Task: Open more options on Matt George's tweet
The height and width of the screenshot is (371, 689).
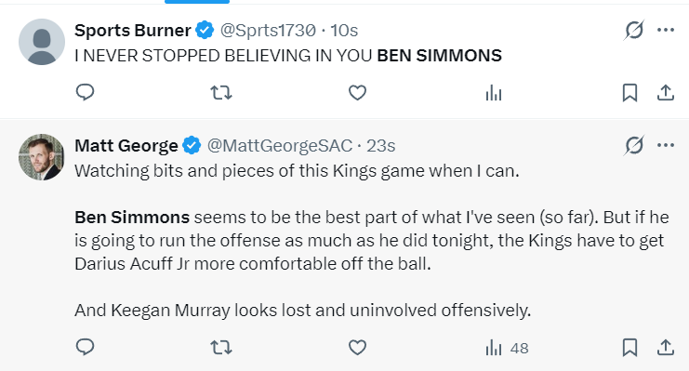Action: [x=666, y=145]
